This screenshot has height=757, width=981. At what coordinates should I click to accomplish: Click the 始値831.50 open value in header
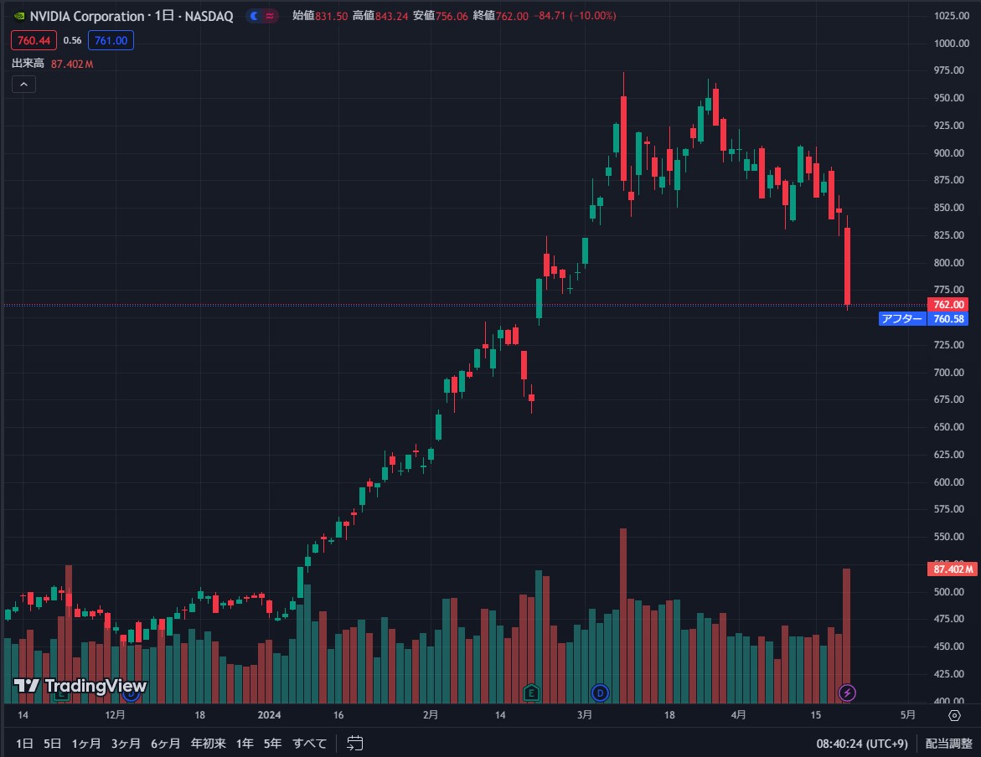tap(320, 16)
